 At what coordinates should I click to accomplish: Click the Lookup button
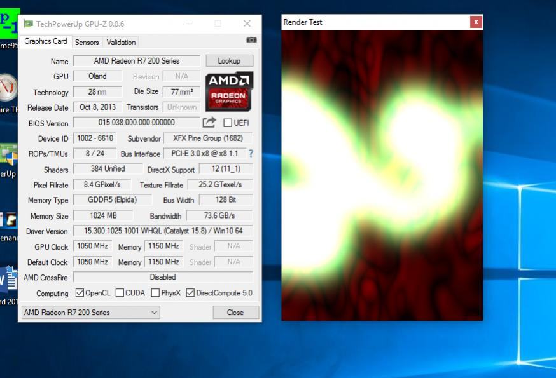[x=230, y=61]
